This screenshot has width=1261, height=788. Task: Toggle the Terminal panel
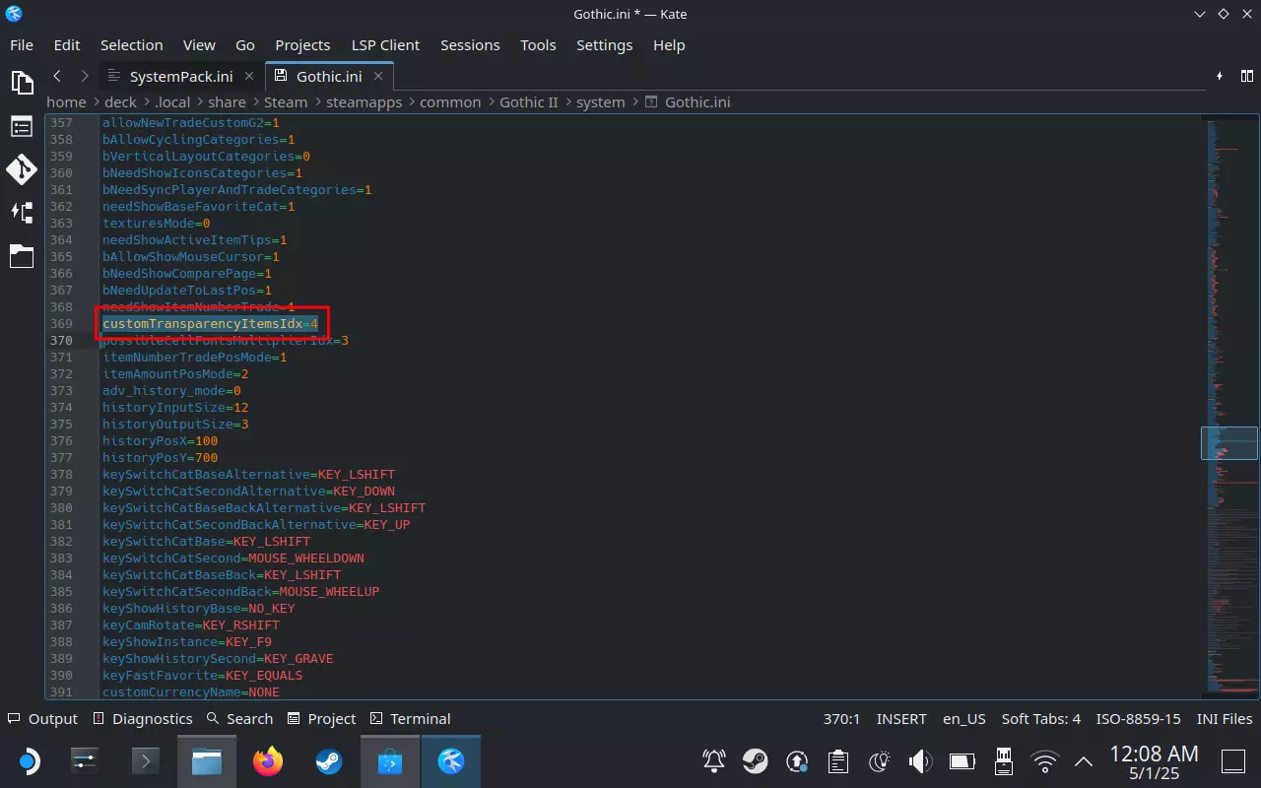[410, 719]
